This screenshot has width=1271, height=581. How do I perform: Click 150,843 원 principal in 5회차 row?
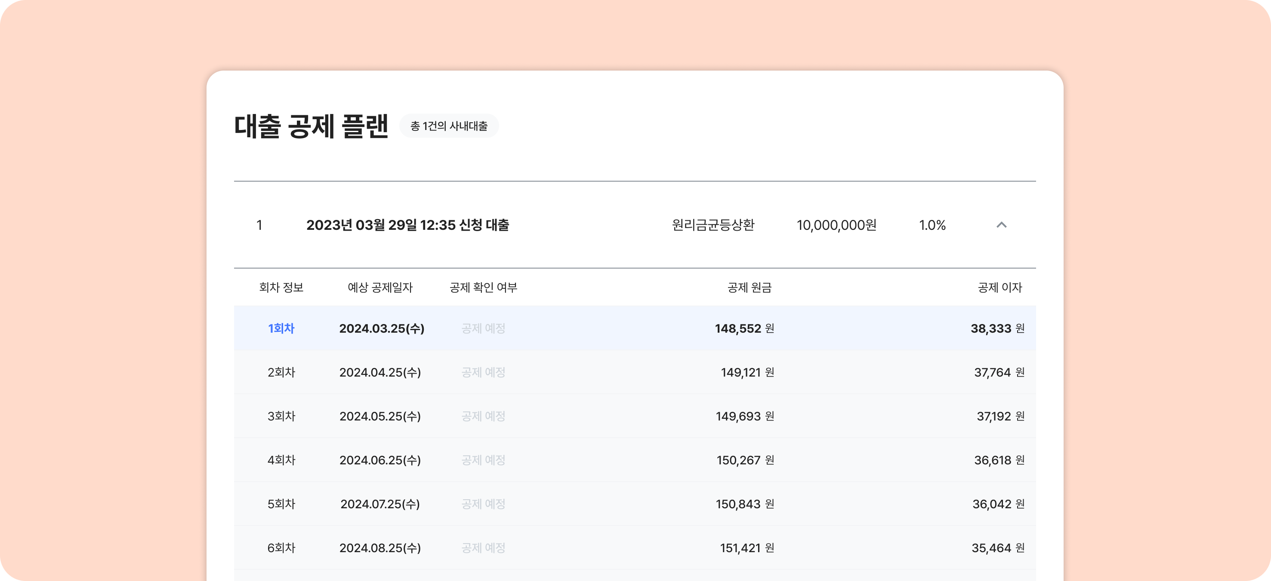744,504
